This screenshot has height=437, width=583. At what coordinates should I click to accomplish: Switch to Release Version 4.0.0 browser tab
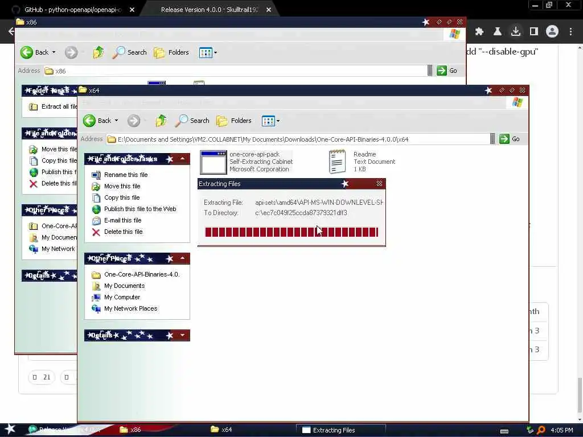tap(210, 10)
